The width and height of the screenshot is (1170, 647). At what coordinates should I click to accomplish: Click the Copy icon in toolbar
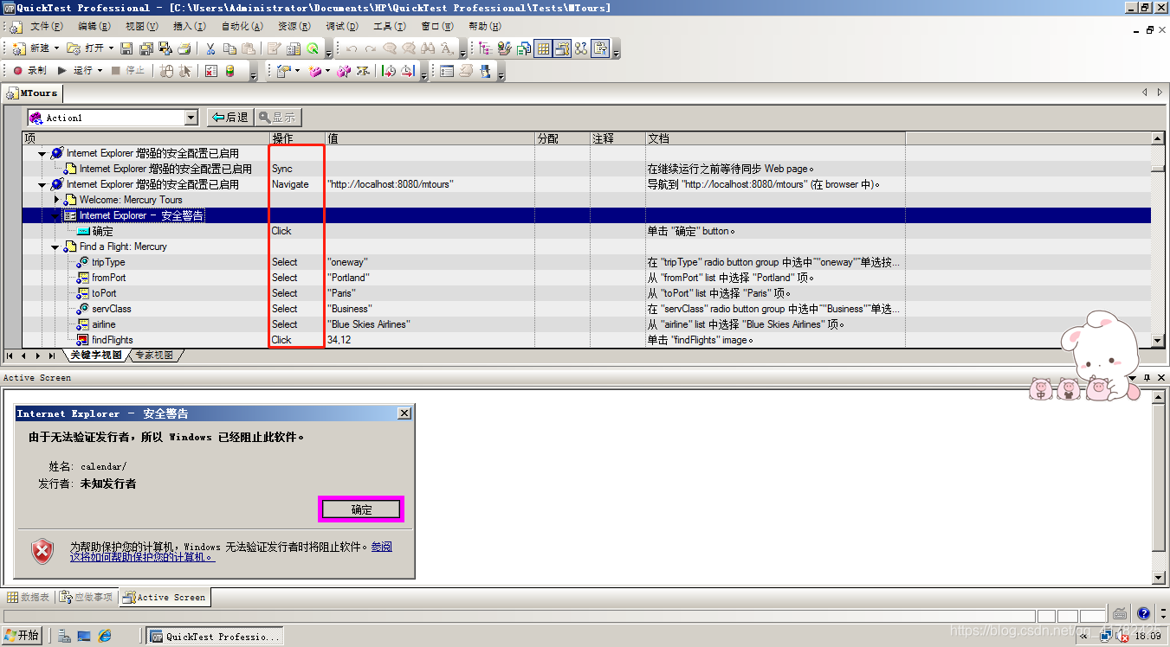229,48
